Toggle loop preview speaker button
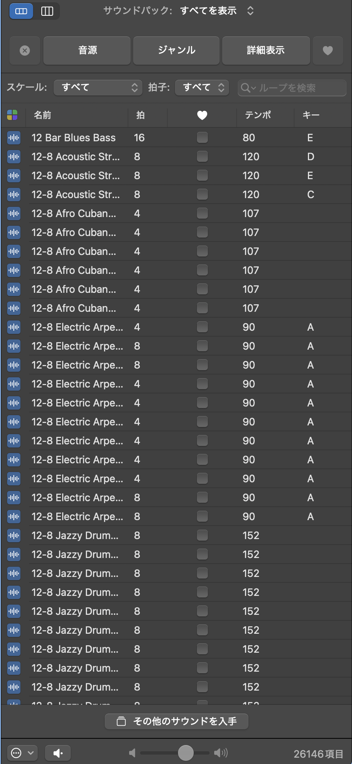The height and width of the screenshot is (764, 352). [58, 753]
